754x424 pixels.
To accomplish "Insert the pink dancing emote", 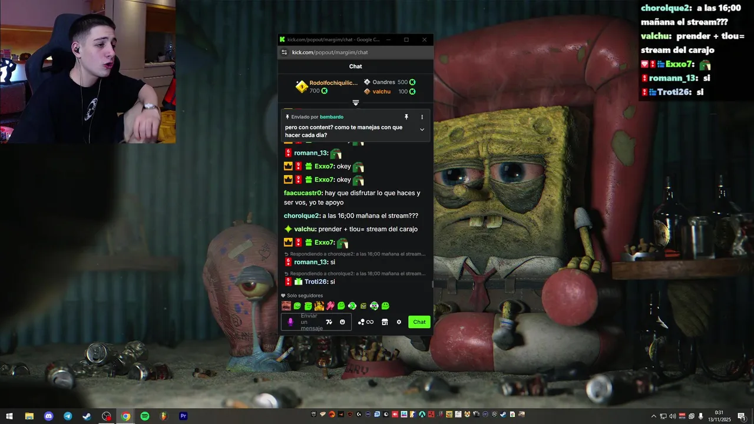I will (x=330, y=306).
